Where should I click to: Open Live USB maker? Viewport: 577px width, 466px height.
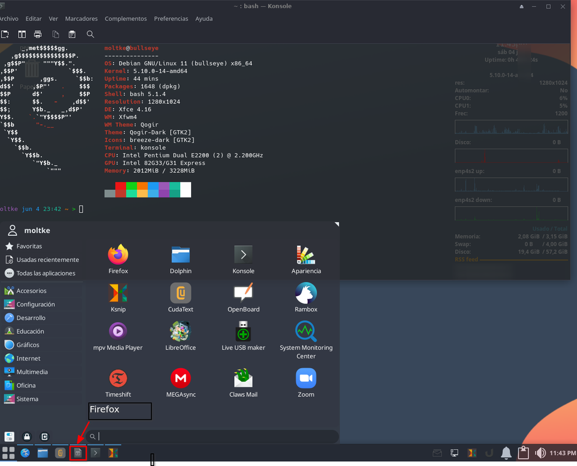[x=243, y=336]
